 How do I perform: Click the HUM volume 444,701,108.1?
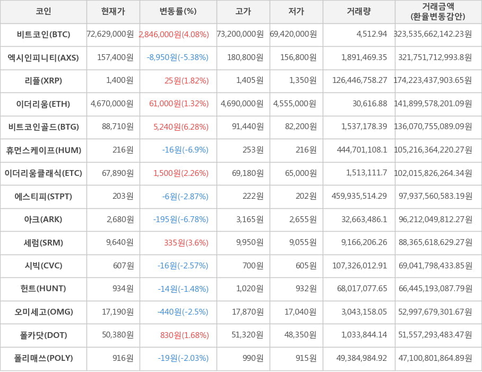click(362, 150)
